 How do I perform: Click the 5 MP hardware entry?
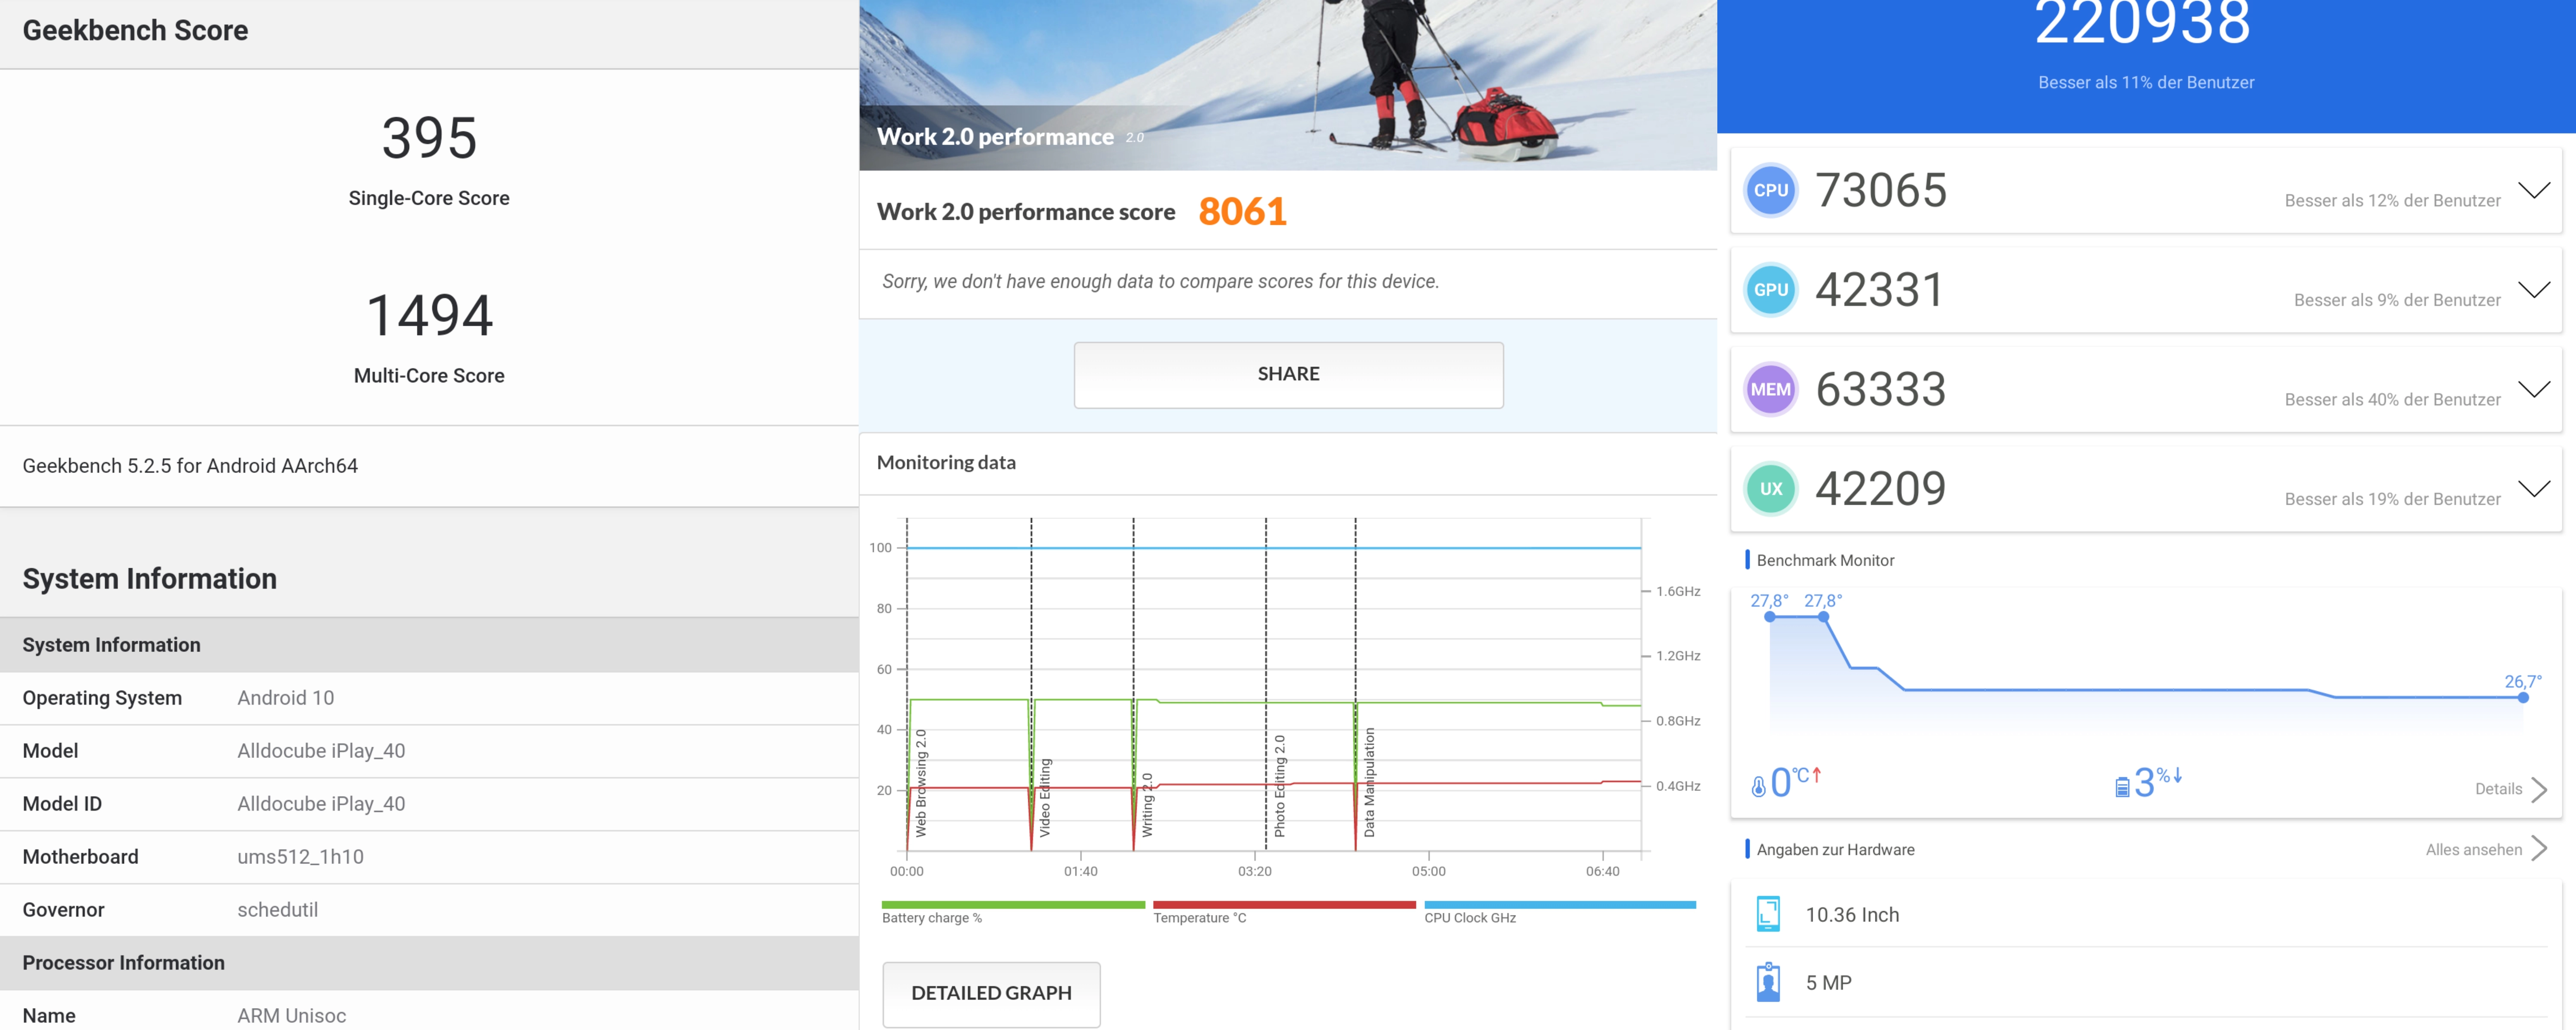pyautogui.click(x=2146, y=982)
